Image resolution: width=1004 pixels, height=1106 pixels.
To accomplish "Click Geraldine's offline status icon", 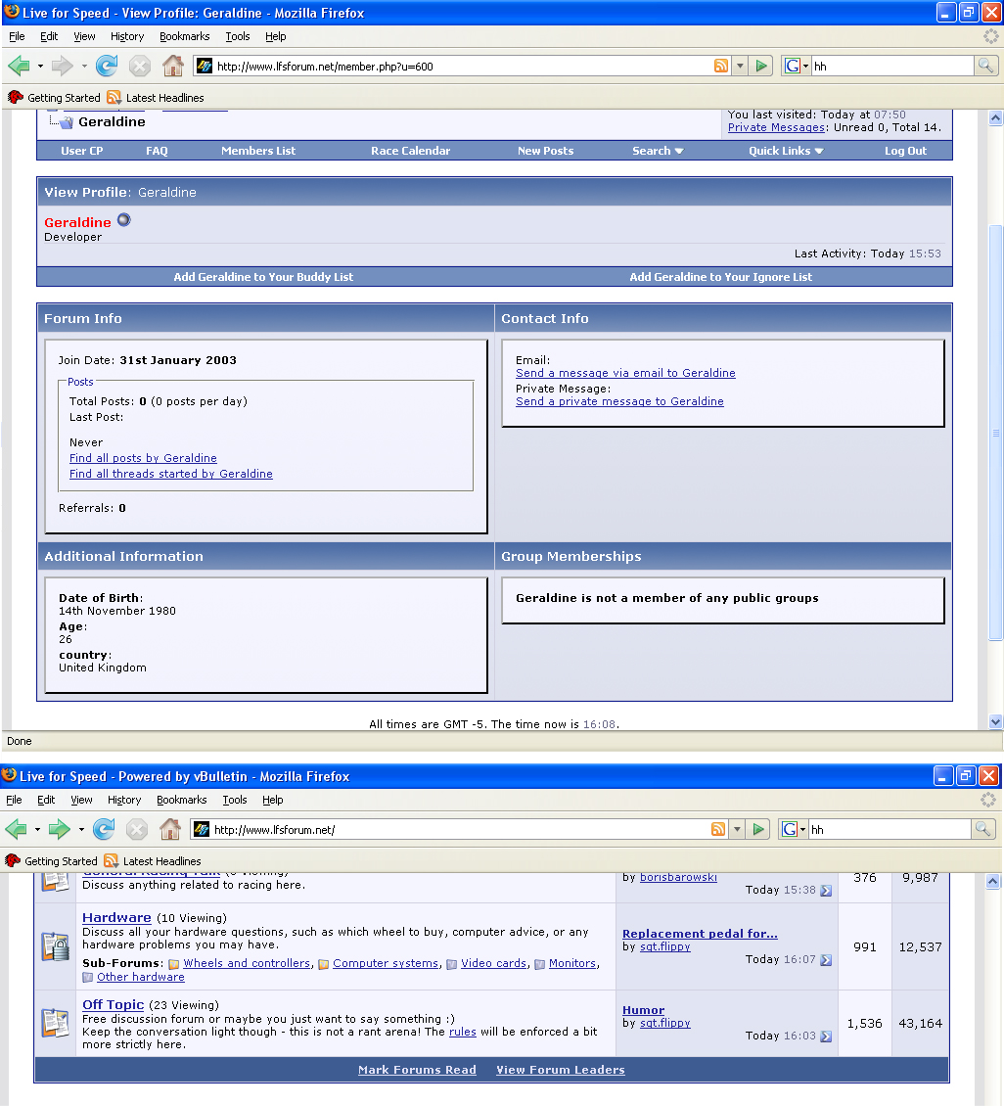I will (x=124, y=220).
